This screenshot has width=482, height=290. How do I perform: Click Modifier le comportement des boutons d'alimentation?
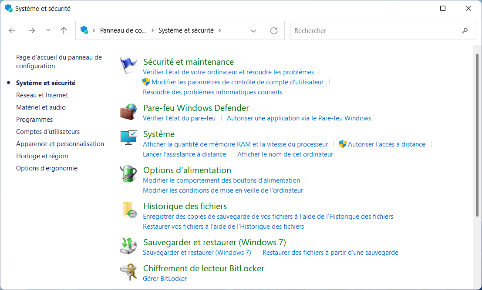click(221, 180)
